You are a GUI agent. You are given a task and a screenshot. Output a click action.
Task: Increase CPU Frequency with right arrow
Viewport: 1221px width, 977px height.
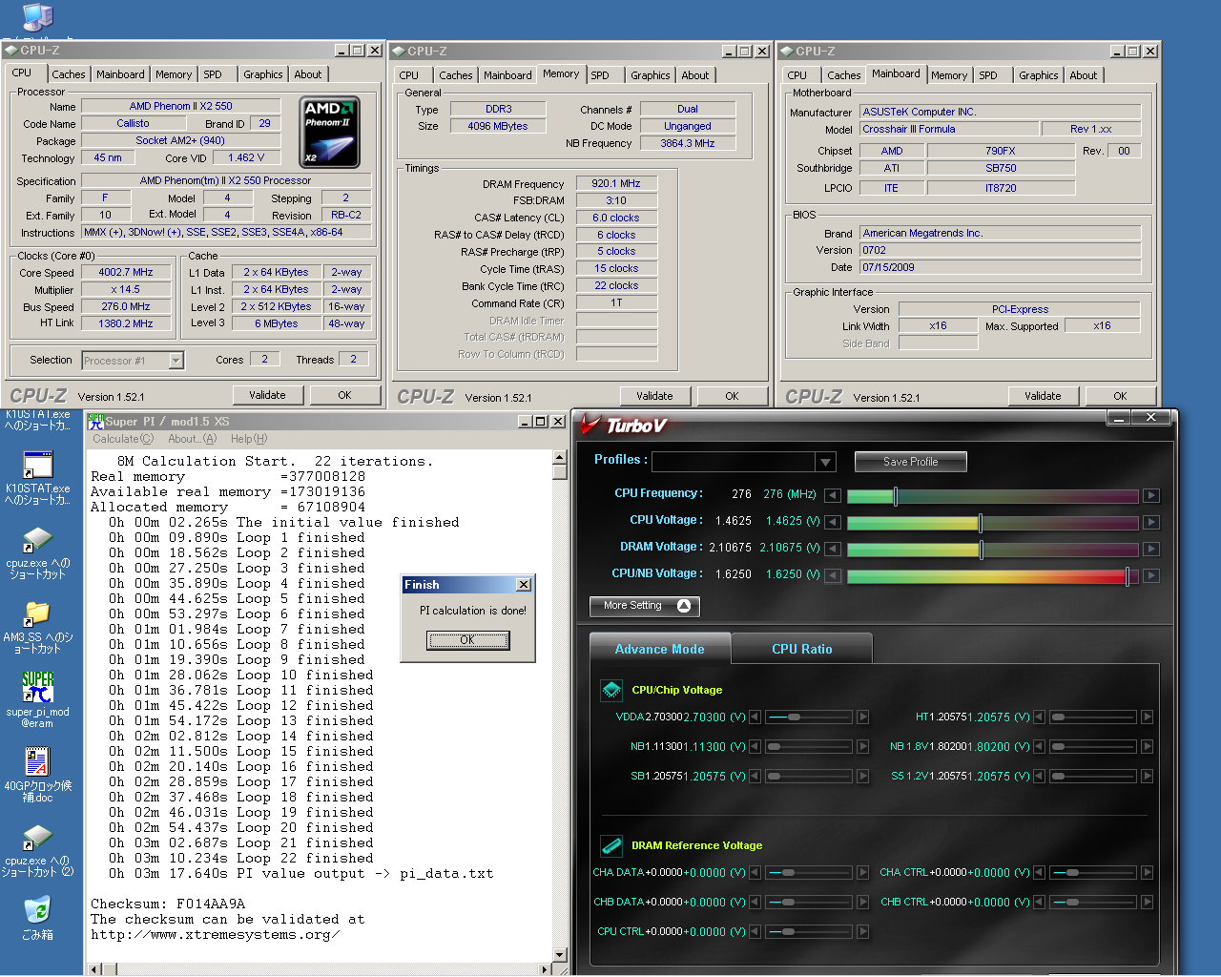(1151, 495)
